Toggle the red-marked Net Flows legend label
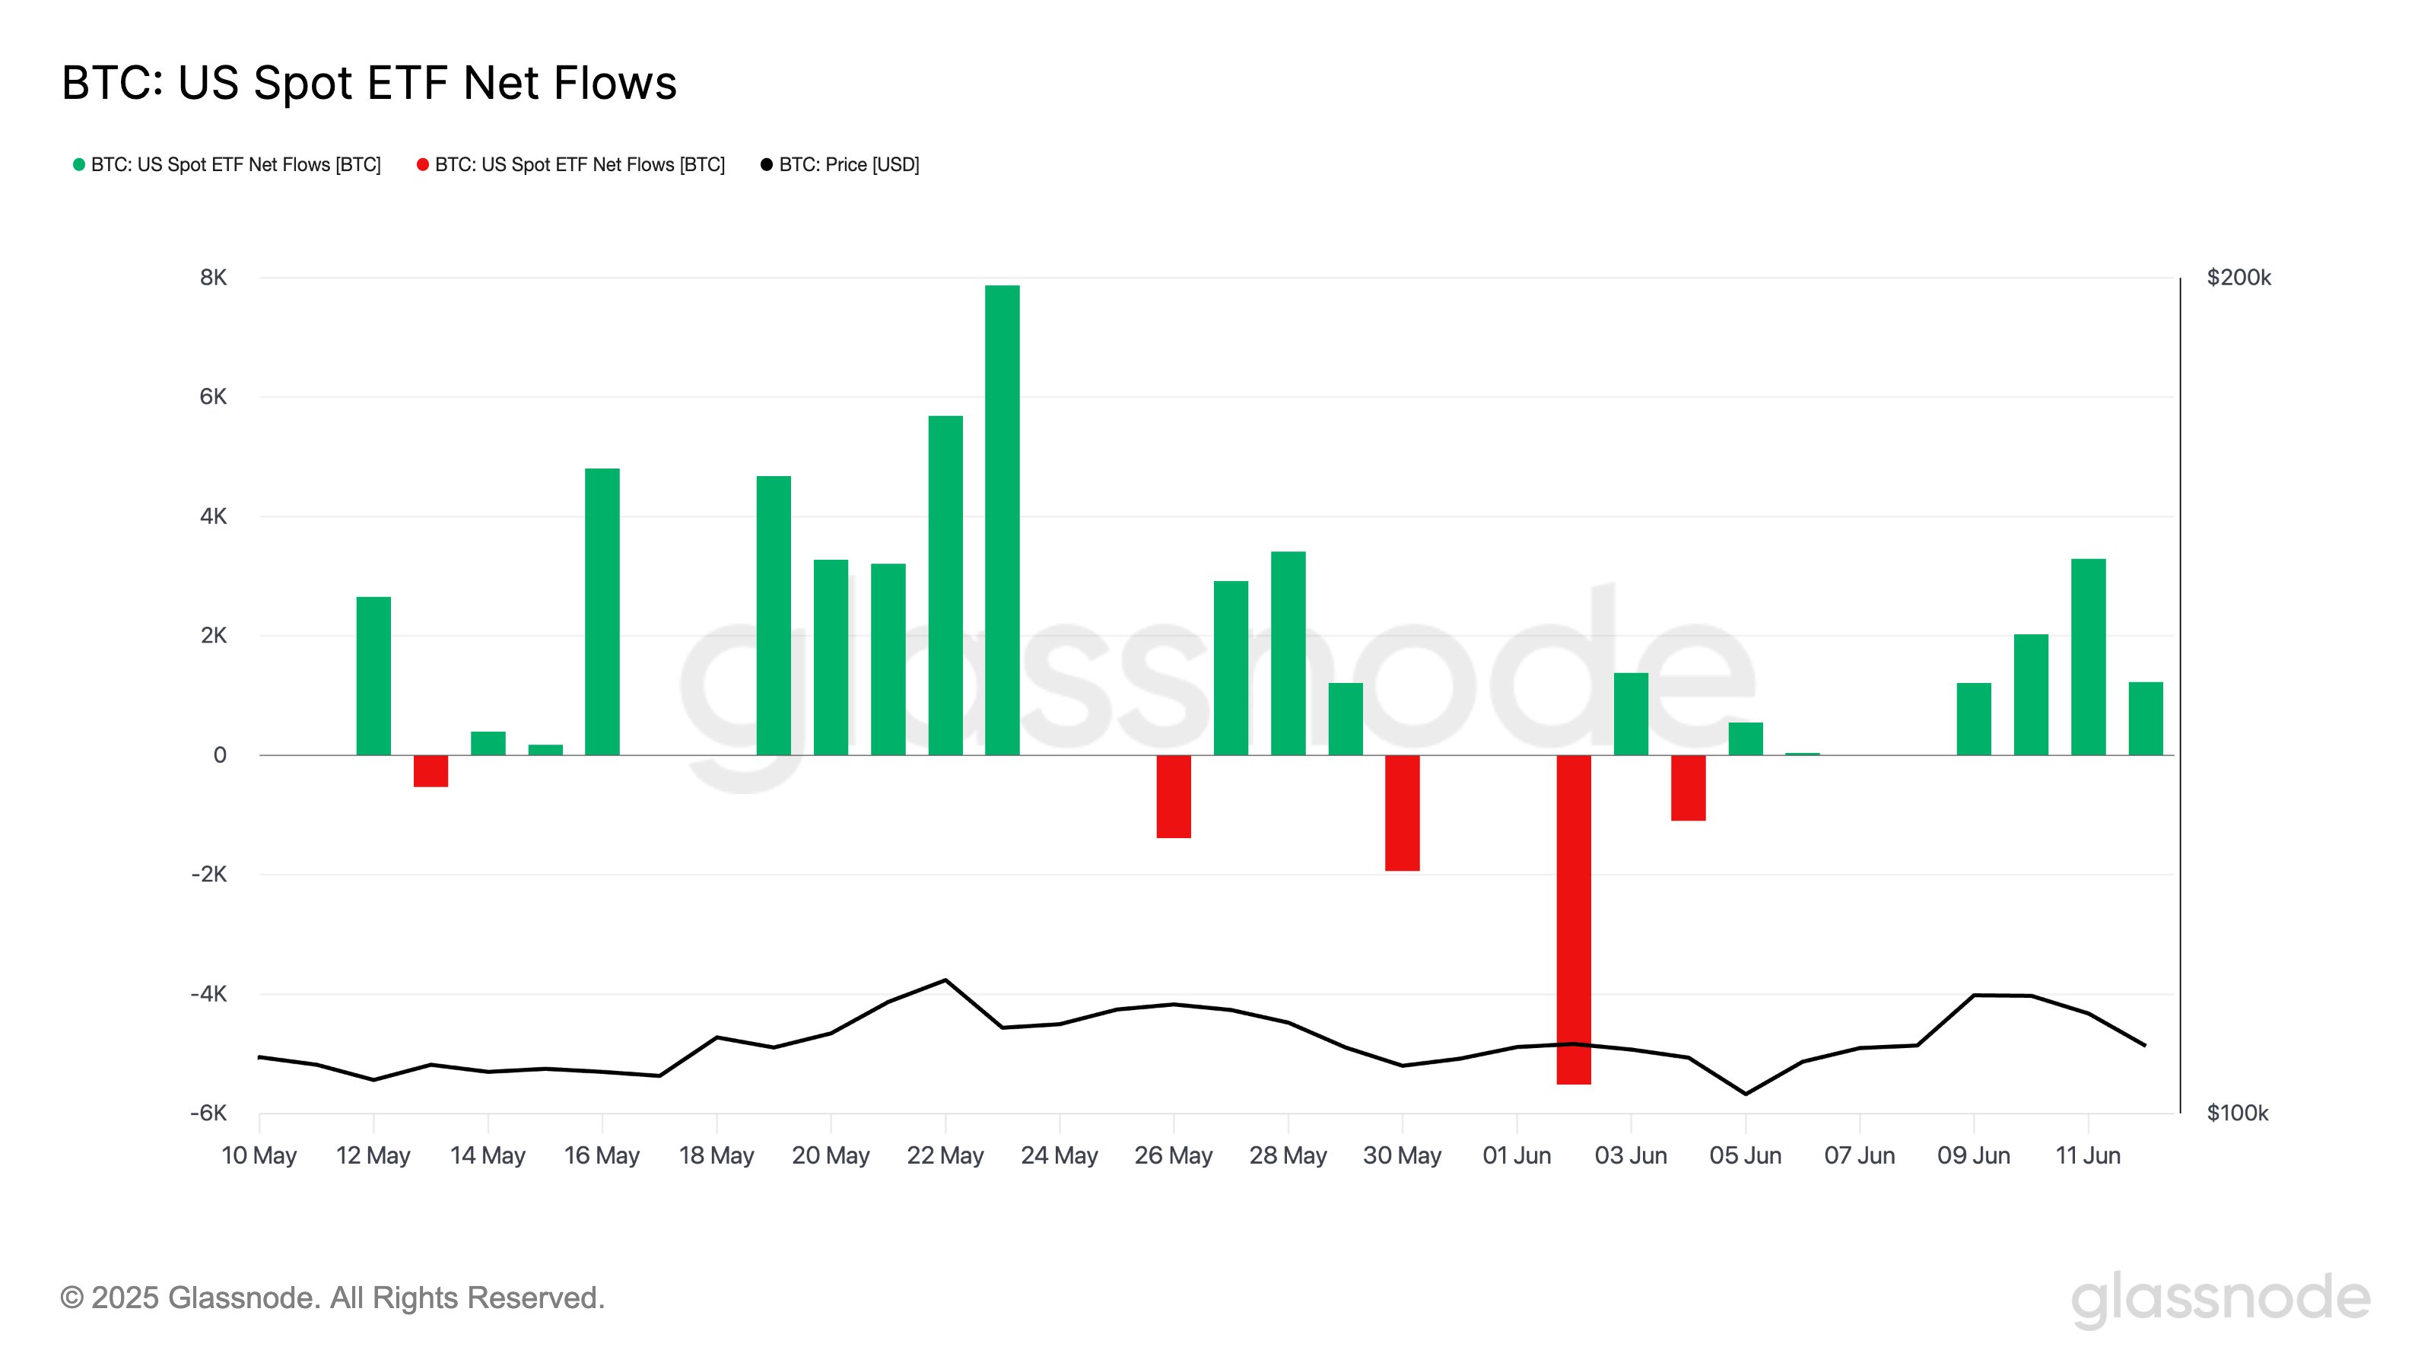The image size is (2434, 1369). (x=579, y=164)
